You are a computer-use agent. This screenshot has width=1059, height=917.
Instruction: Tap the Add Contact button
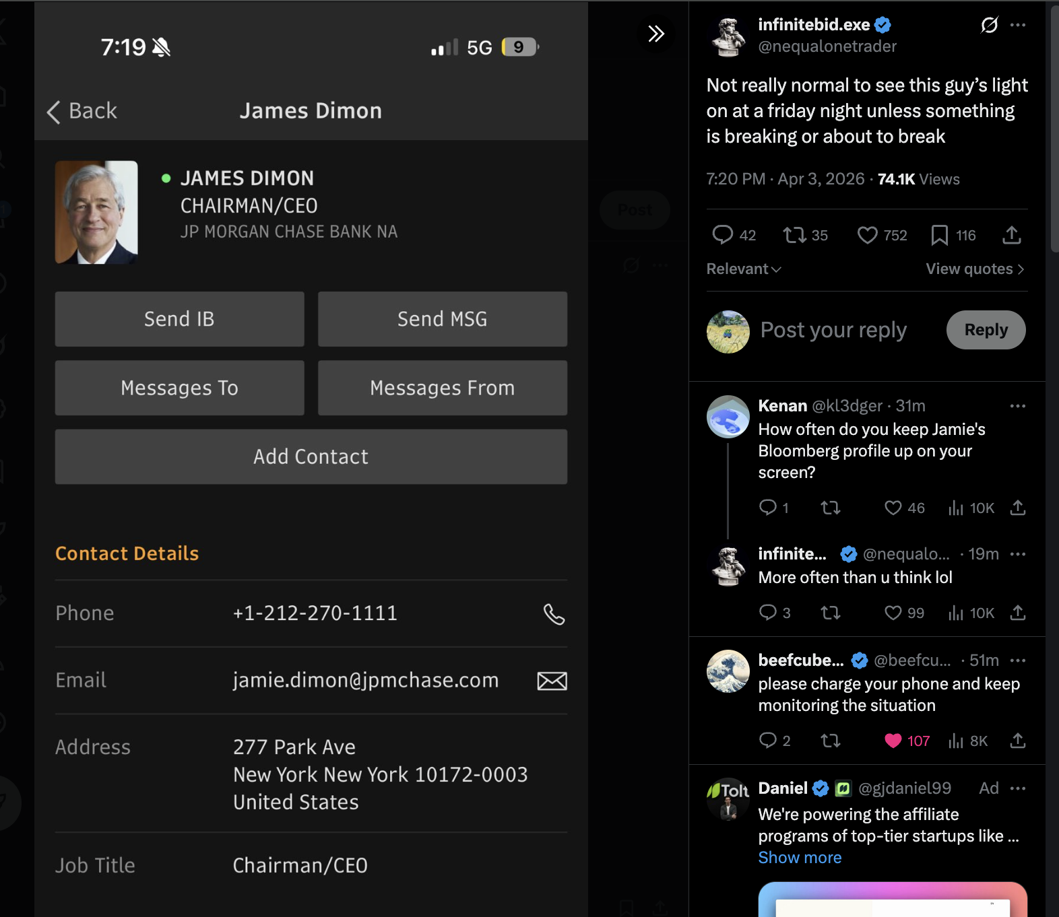(x=311, y=456)
